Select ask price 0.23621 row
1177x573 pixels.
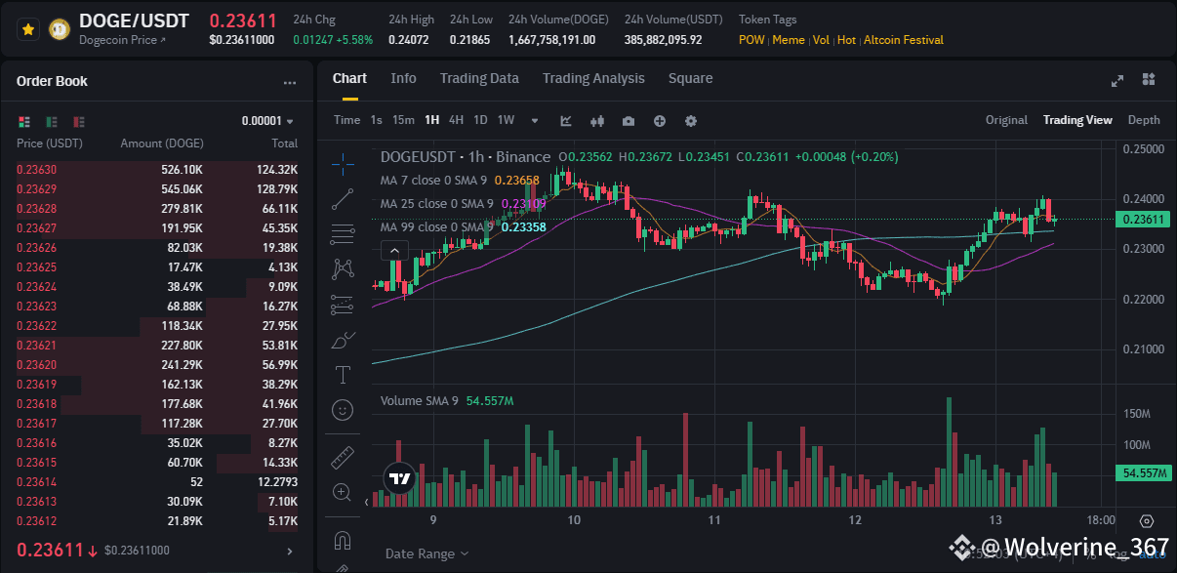(x=157, y=345)
